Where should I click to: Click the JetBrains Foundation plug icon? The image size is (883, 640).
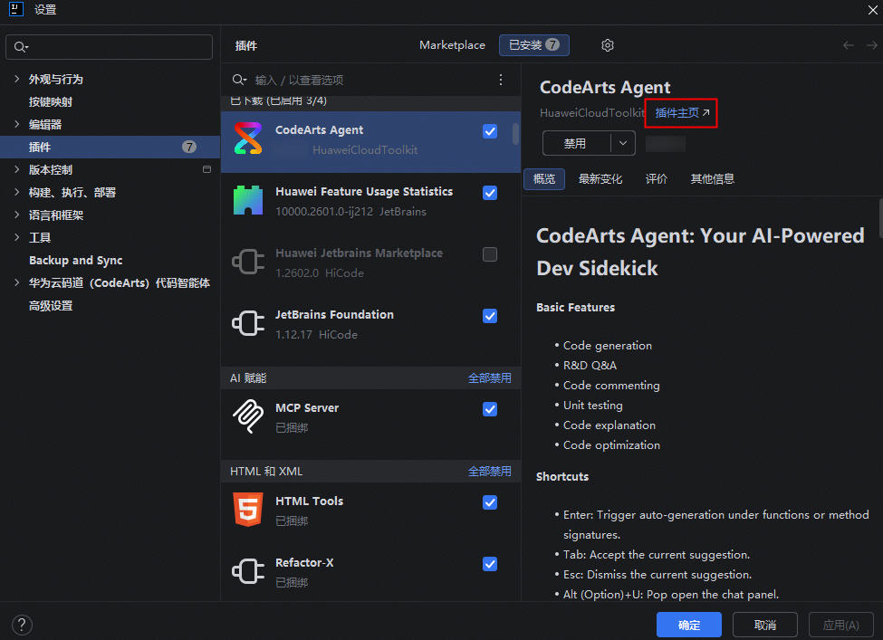point(248,323)
